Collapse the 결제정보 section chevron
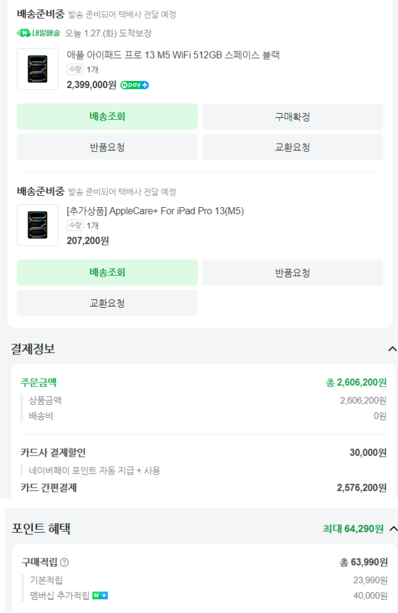This screenshot has width=398, height=613. point(392,349)
